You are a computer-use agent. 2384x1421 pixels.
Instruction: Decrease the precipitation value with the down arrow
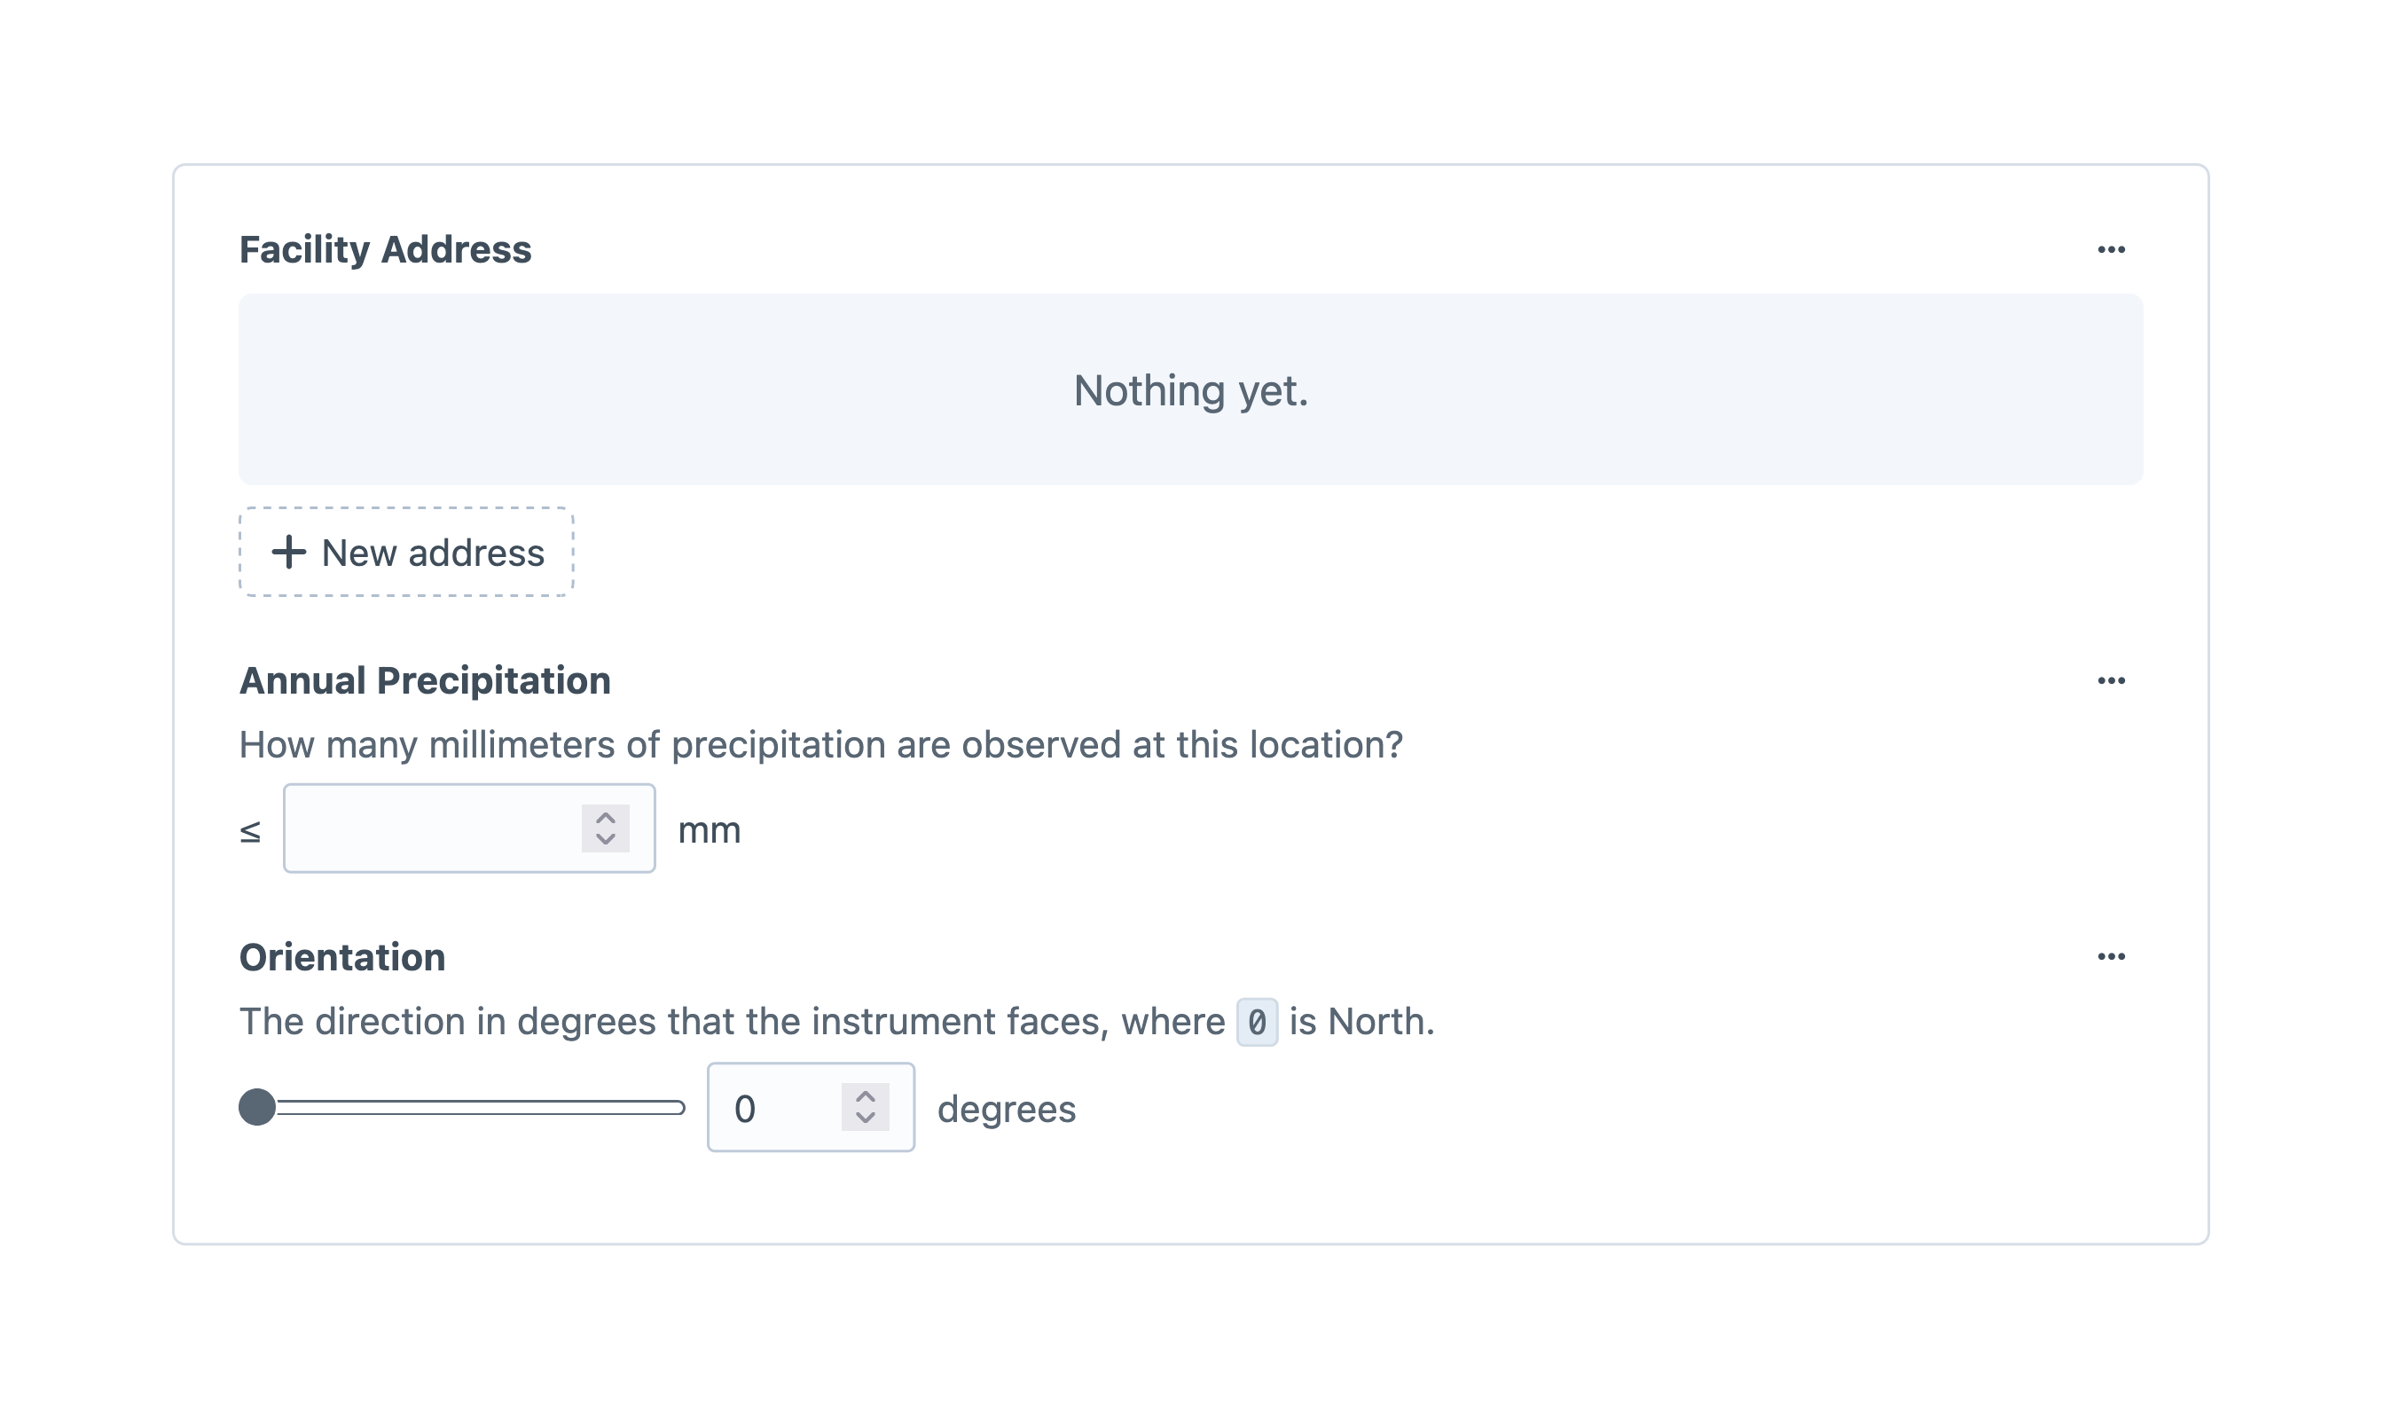click(606, 842)
